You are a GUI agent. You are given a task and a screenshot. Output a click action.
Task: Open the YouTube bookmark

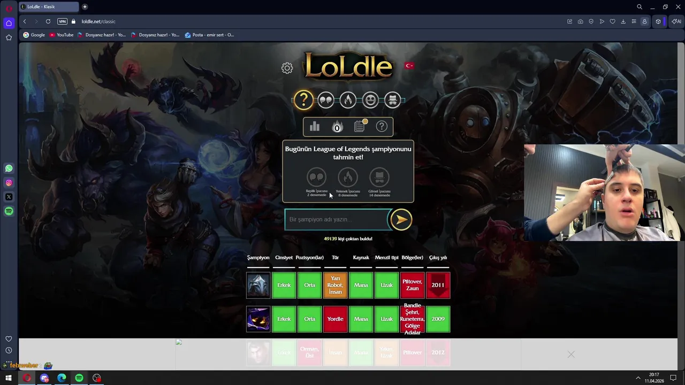(61, 35)
